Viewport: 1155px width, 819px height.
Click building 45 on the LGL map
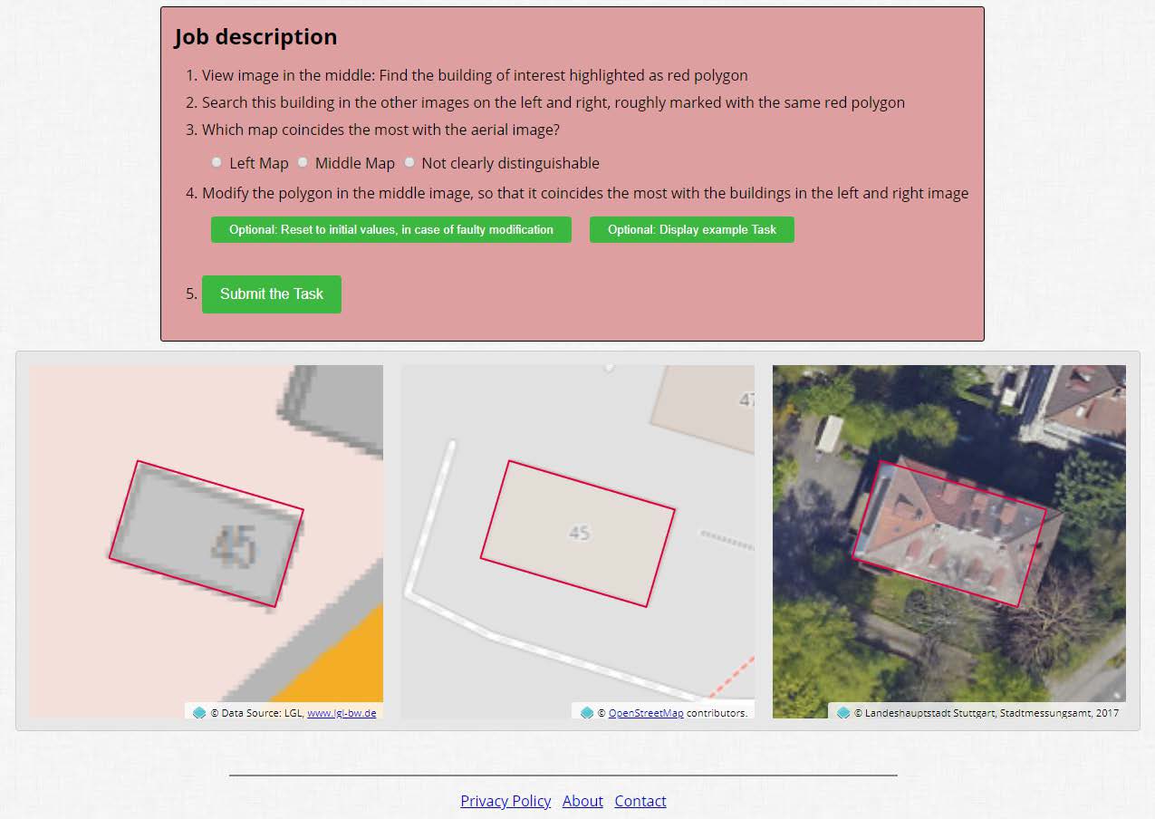click(207, 535)
